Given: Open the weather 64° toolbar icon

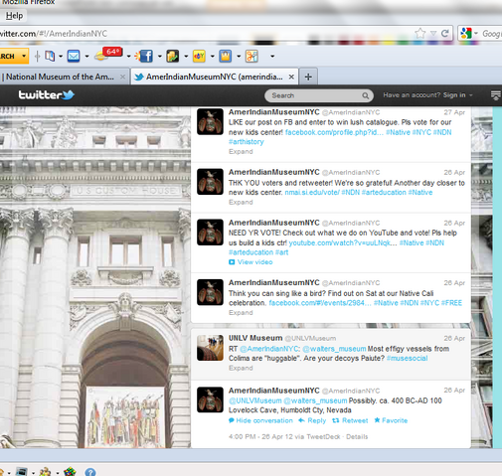Looking at the screenshot, I should point(108,54).
